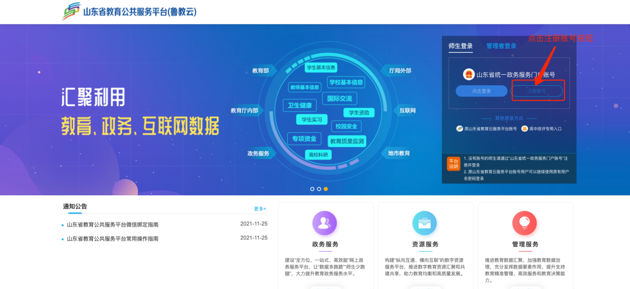Viewport: 630px width, 289px height.
Task: Click the 注册账号 button
Action: [x=537, y=91]
